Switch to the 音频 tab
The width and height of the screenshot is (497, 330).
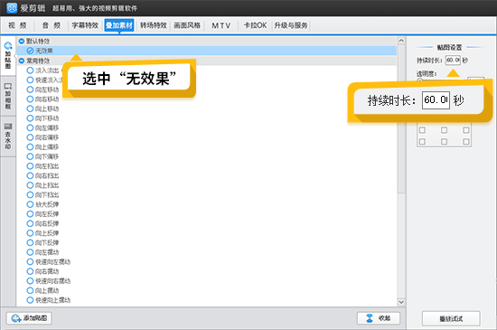tap(51, 25)
